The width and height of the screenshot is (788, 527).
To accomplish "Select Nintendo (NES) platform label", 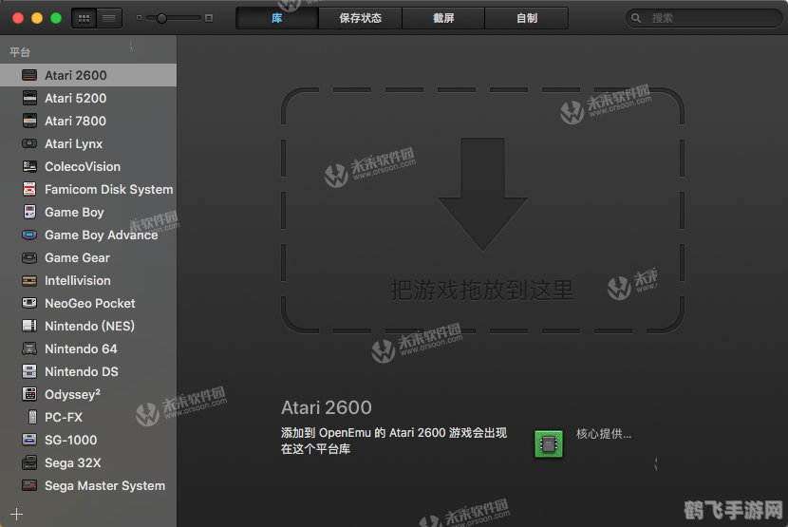I will (x=89, y=326).
